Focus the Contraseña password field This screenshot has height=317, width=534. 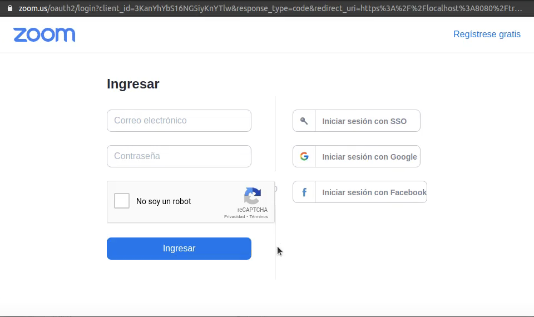tap(179, 156)
